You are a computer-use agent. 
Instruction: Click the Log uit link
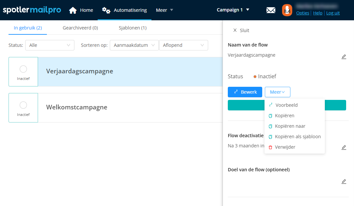[x=333, y=13]
